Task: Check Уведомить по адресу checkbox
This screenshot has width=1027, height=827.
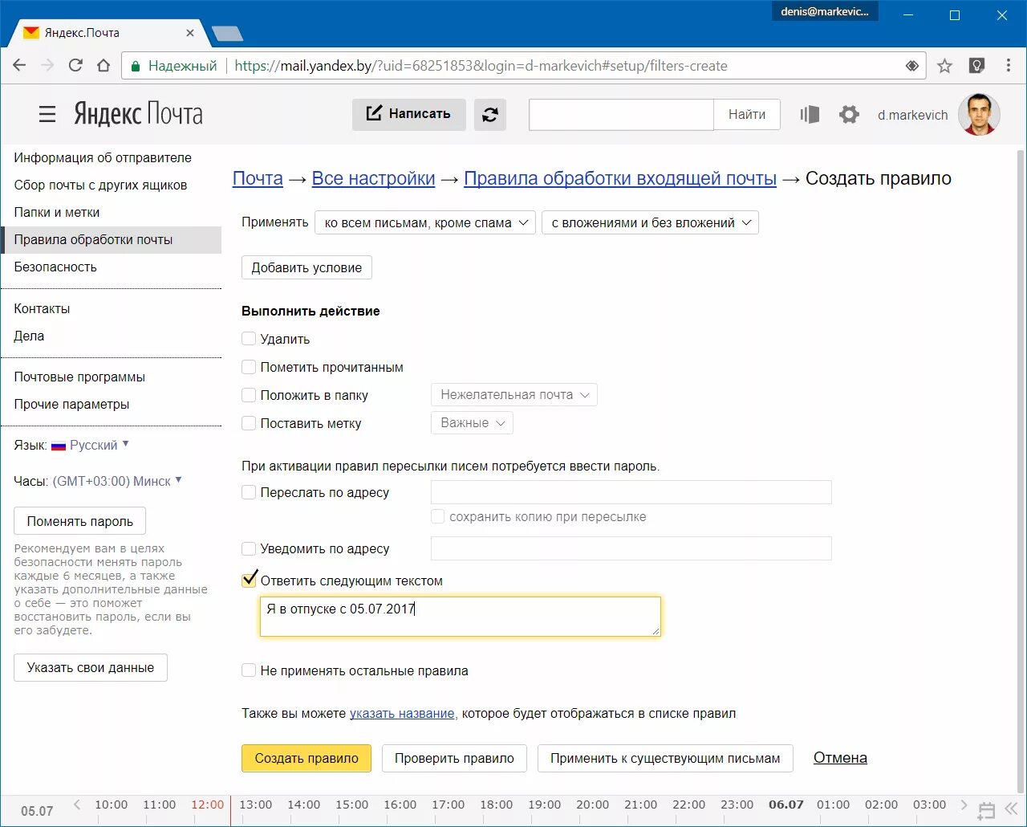Action: coord(249,548)
